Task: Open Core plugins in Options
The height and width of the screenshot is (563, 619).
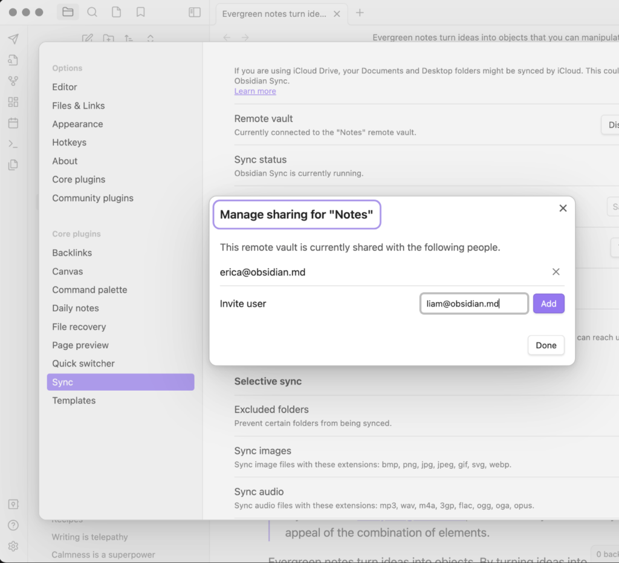Action: coord(79,179)
